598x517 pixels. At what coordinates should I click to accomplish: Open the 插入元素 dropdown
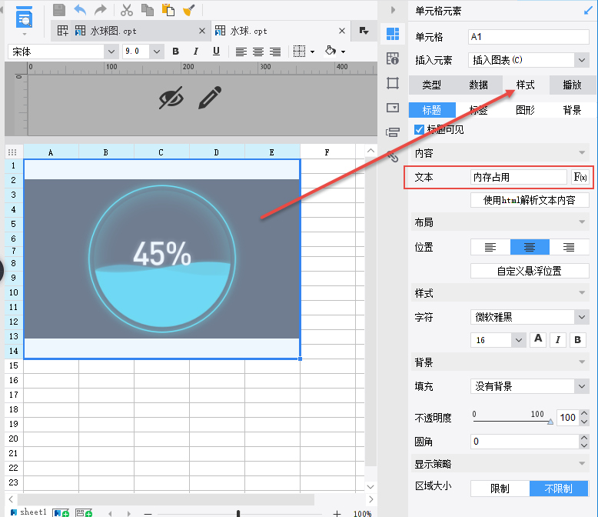pos(582,60)
